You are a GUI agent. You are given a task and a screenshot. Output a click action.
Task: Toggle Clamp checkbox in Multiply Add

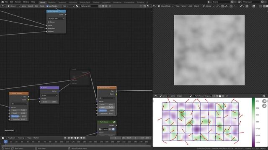[49, 22]
